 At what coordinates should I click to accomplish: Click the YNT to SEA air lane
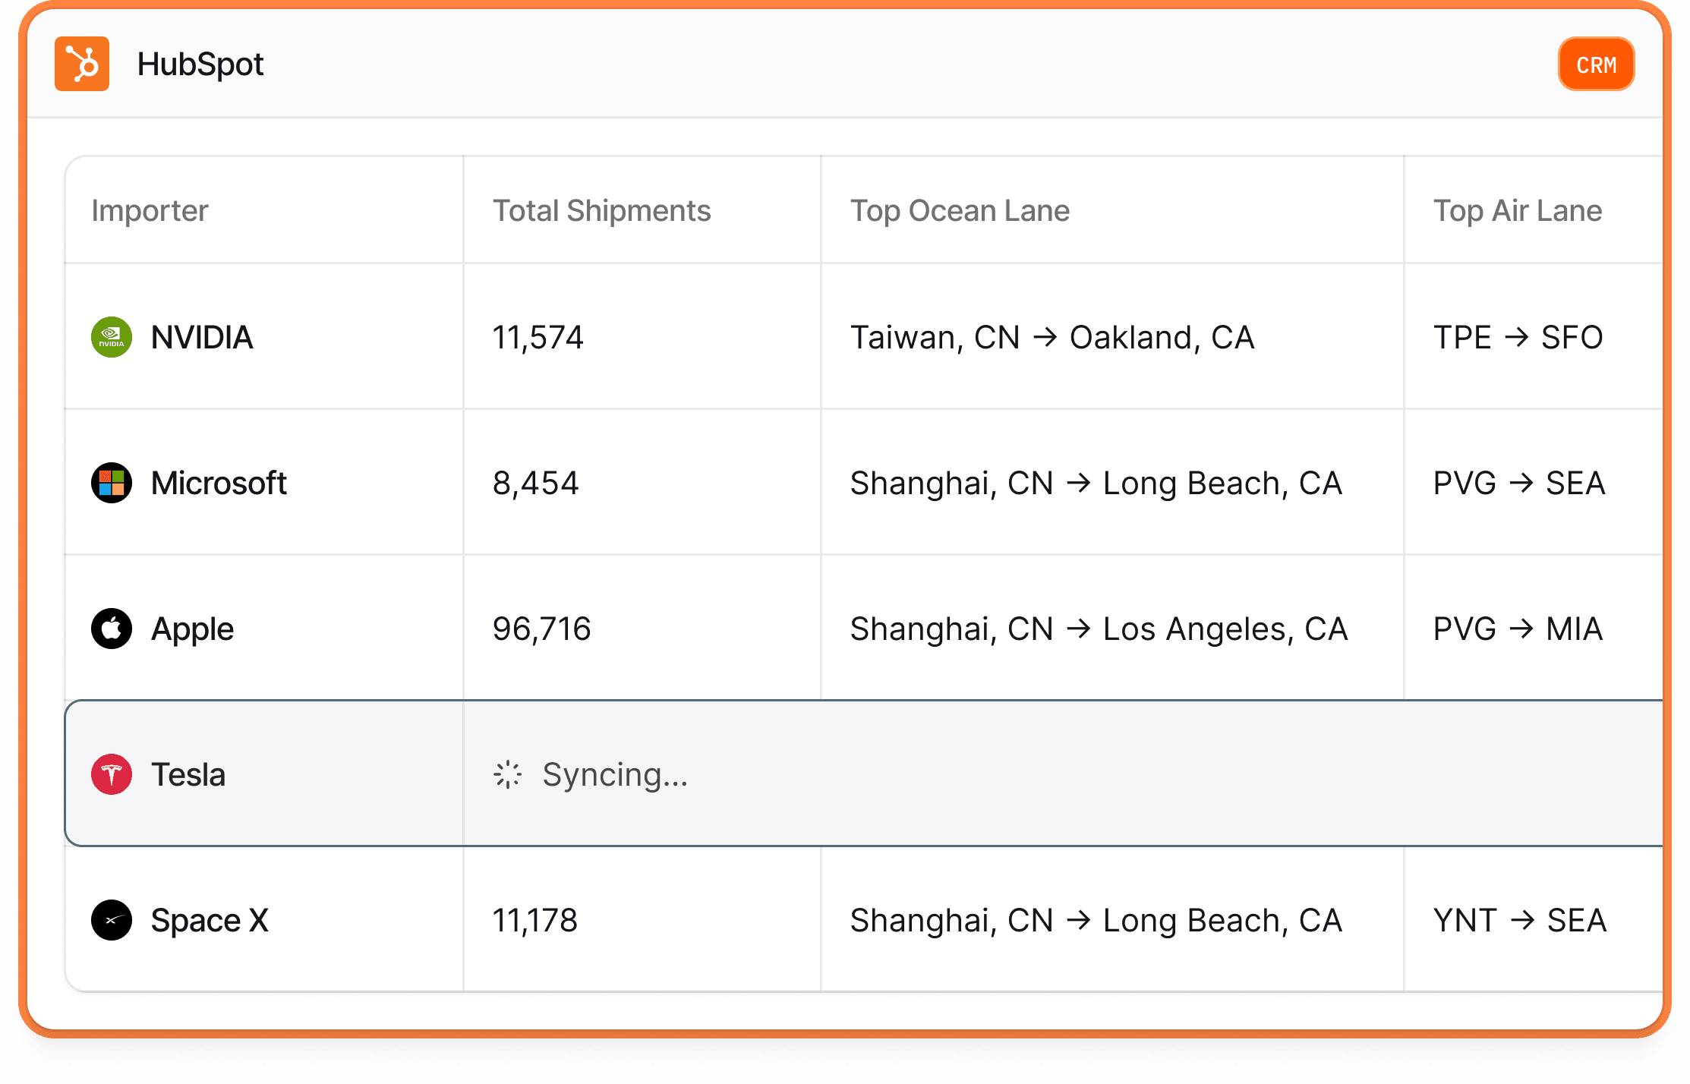pyautogui.click(x=1519, y=920)
